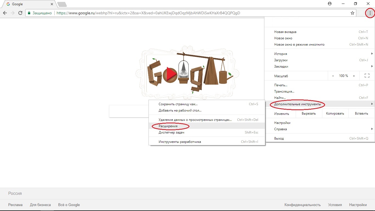Screen dimensions: 375x211
Task: Click the Копировать edit button
Action: click(x=335, y=113)
